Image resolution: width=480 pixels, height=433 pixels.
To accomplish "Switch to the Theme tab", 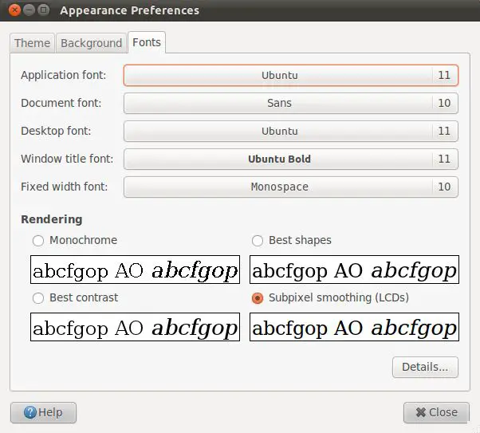I will [x=33, y=43].
